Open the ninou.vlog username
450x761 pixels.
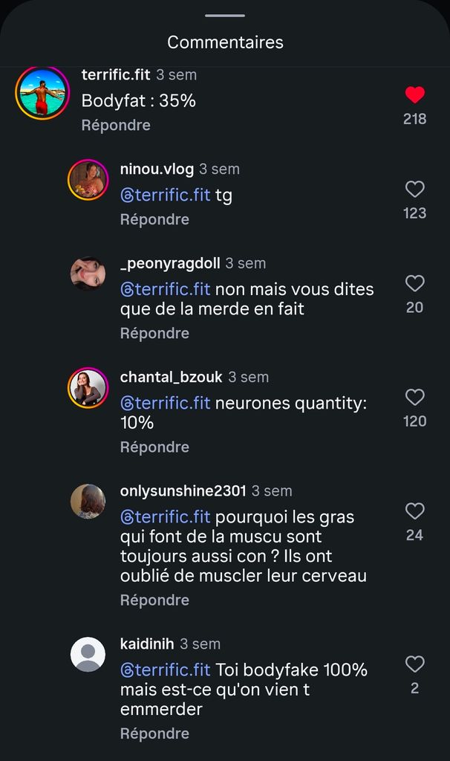pyautogui.click(x=157, y=169)
